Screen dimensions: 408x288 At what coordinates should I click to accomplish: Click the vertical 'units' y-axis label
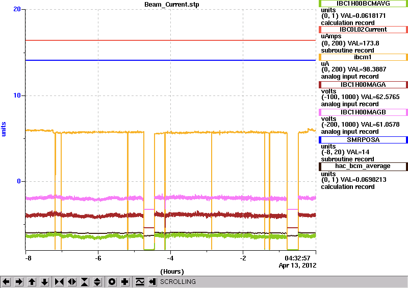point(4,129)
